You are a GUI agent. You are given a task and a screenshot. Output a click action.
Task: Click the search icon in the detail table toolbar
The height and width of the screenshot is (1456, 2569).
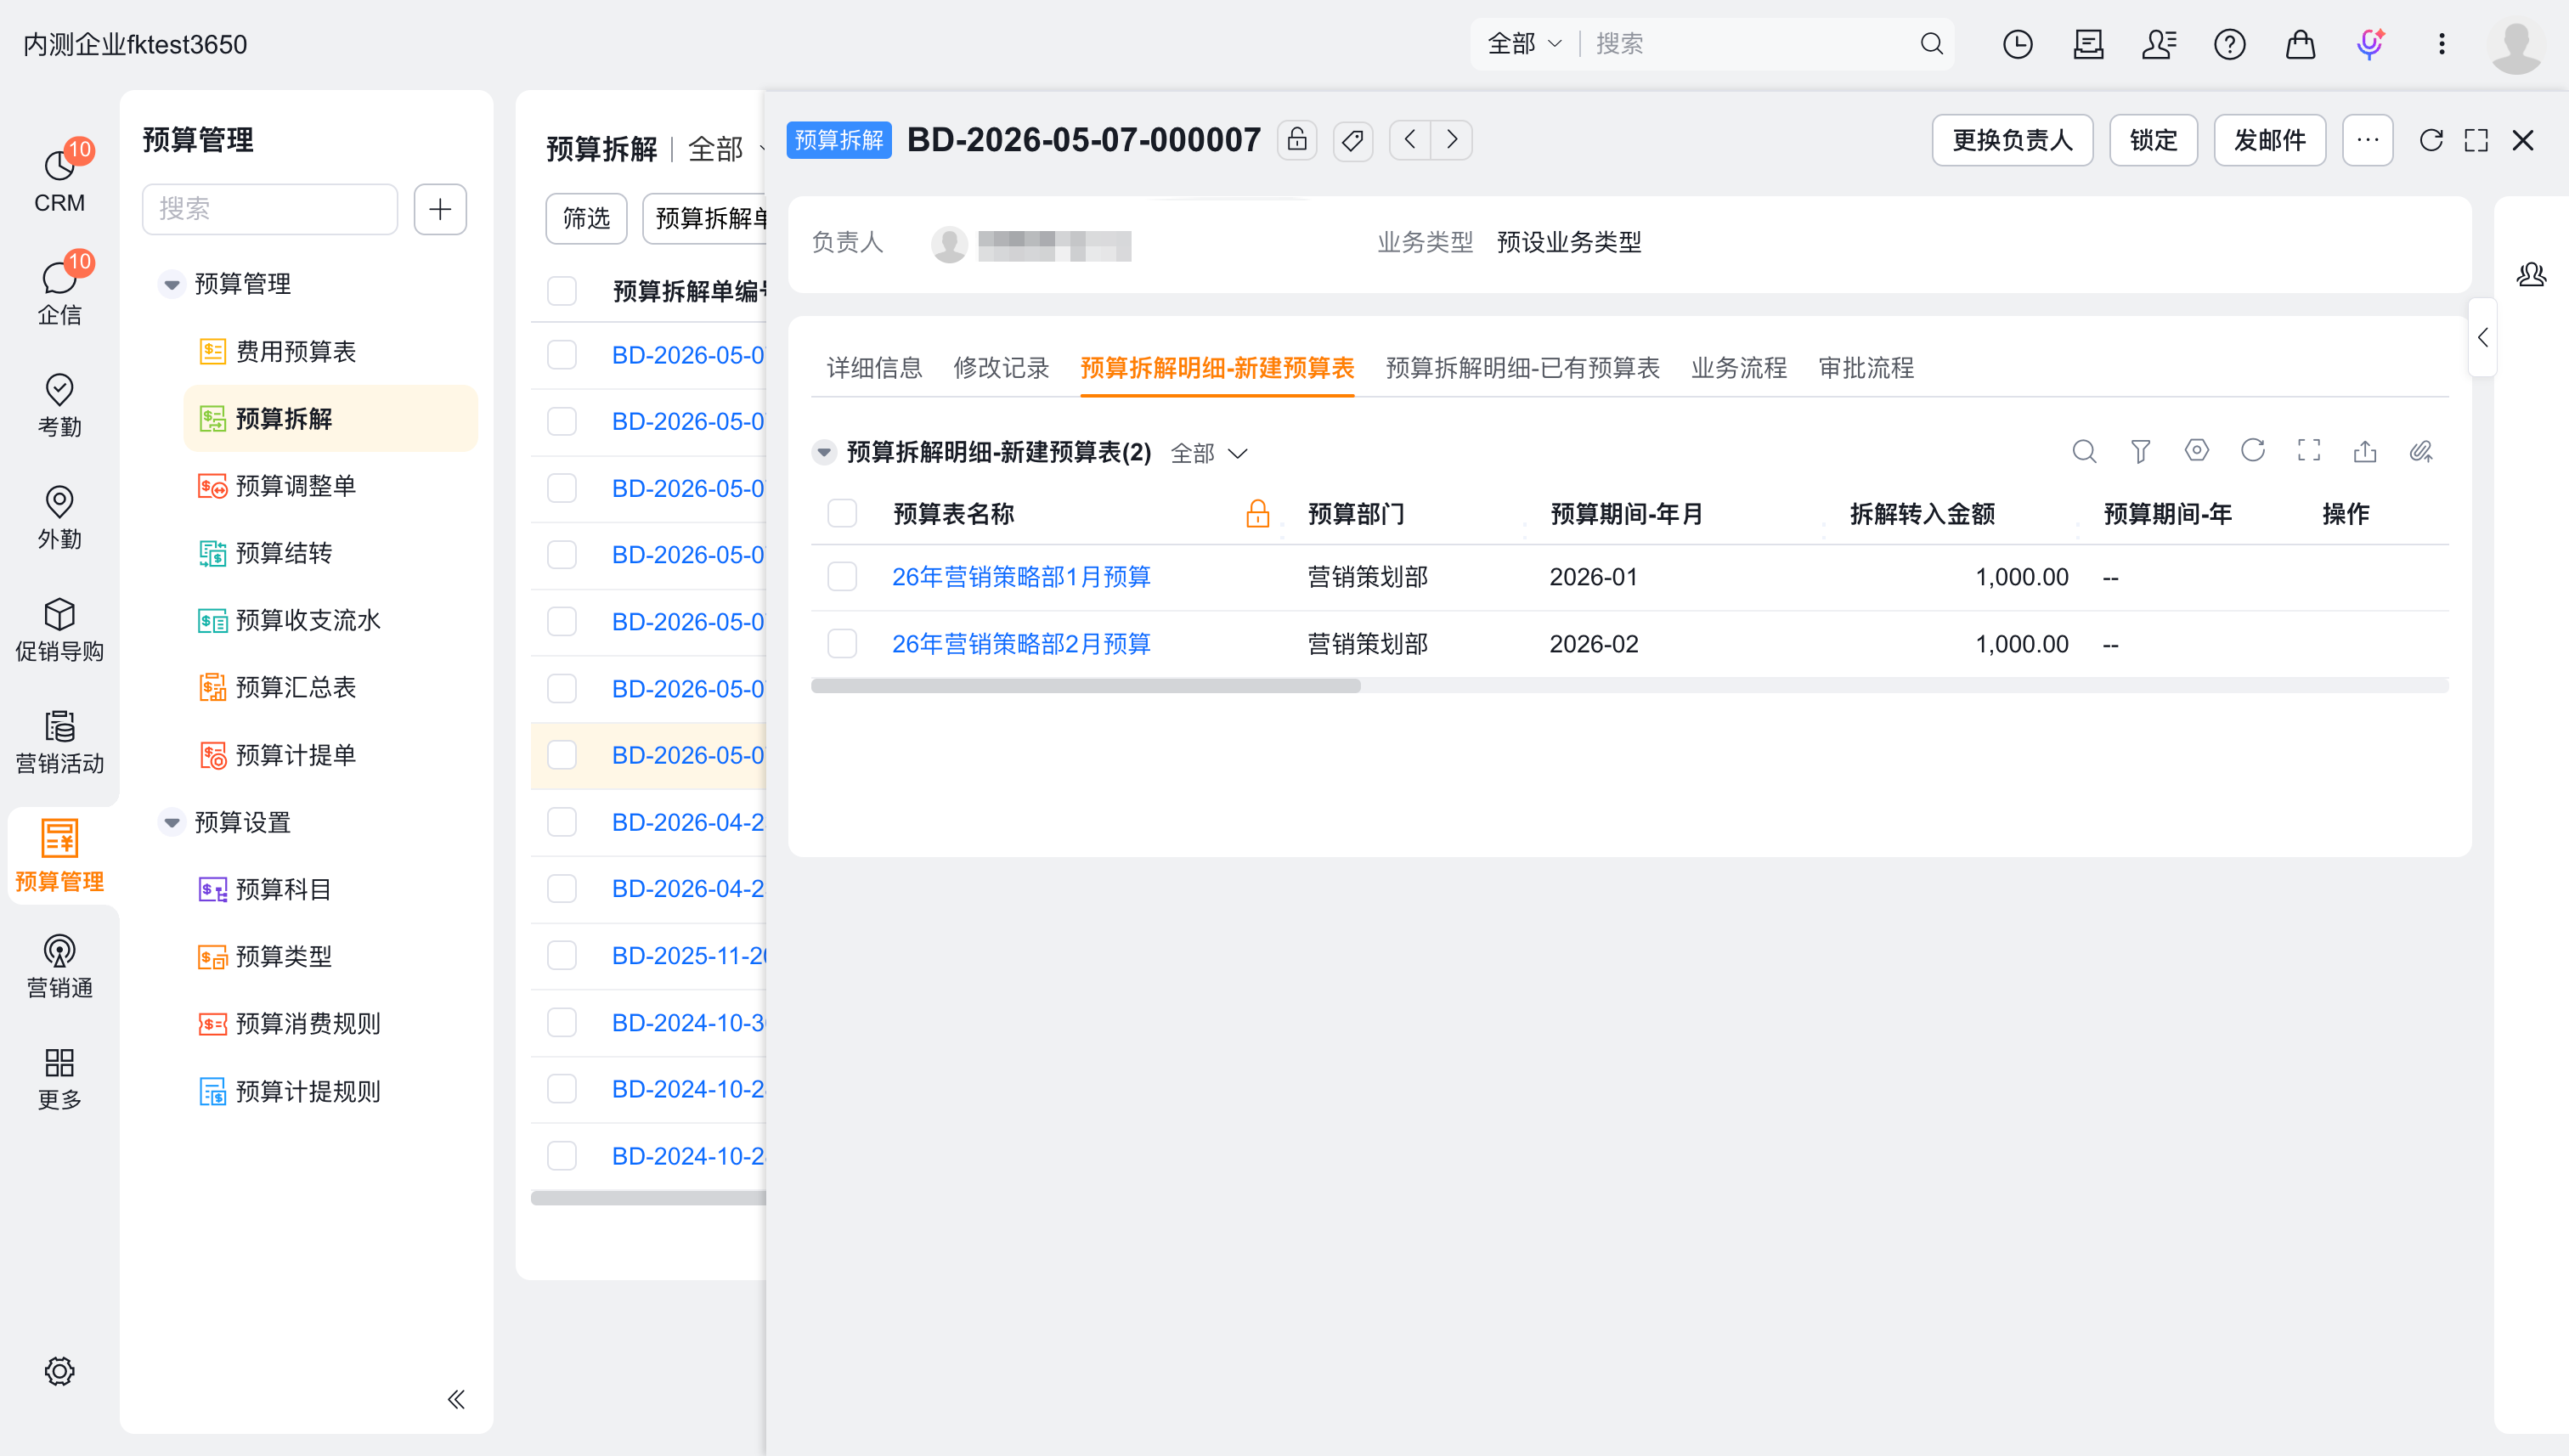(x=2084, y=451)
